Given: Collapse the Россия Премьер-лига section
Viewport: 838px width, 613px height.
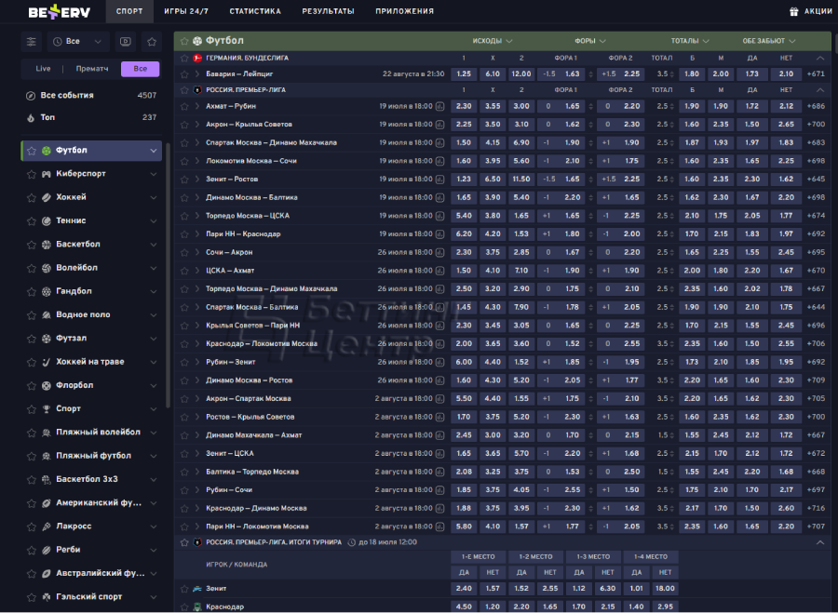Looking at the screenshot, I should (x=820, y=89).
